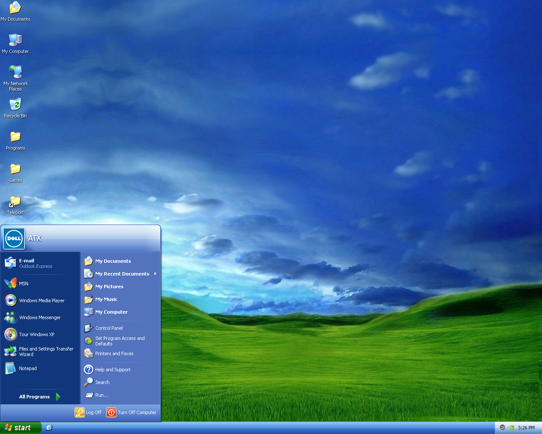Click the Help and Support question mark icon
The width and height of the screenshot is (542, 434).
pyautogui.click(x=88, y=370)
